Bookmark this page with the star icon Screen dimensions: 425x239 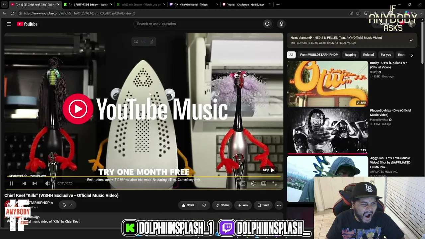click(x=358, y=13)
